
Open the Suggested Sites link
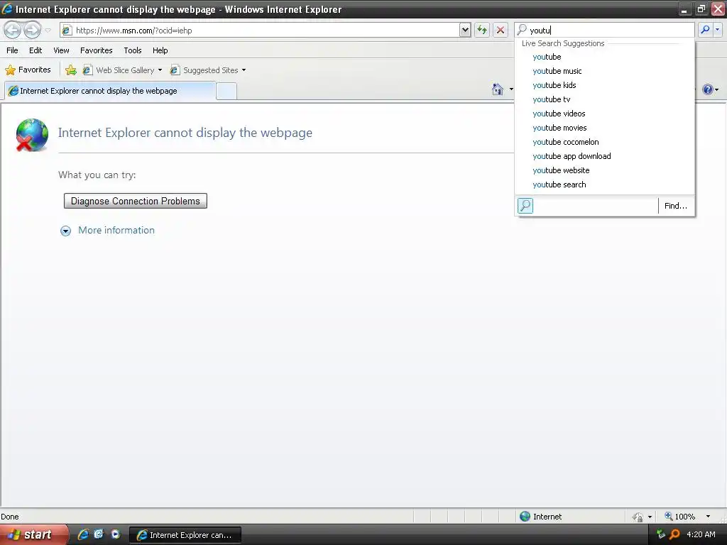point(204,70)
